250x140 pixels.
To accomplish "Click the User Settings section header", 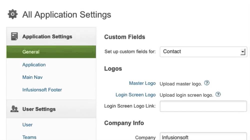I will (x=51, y=109).
